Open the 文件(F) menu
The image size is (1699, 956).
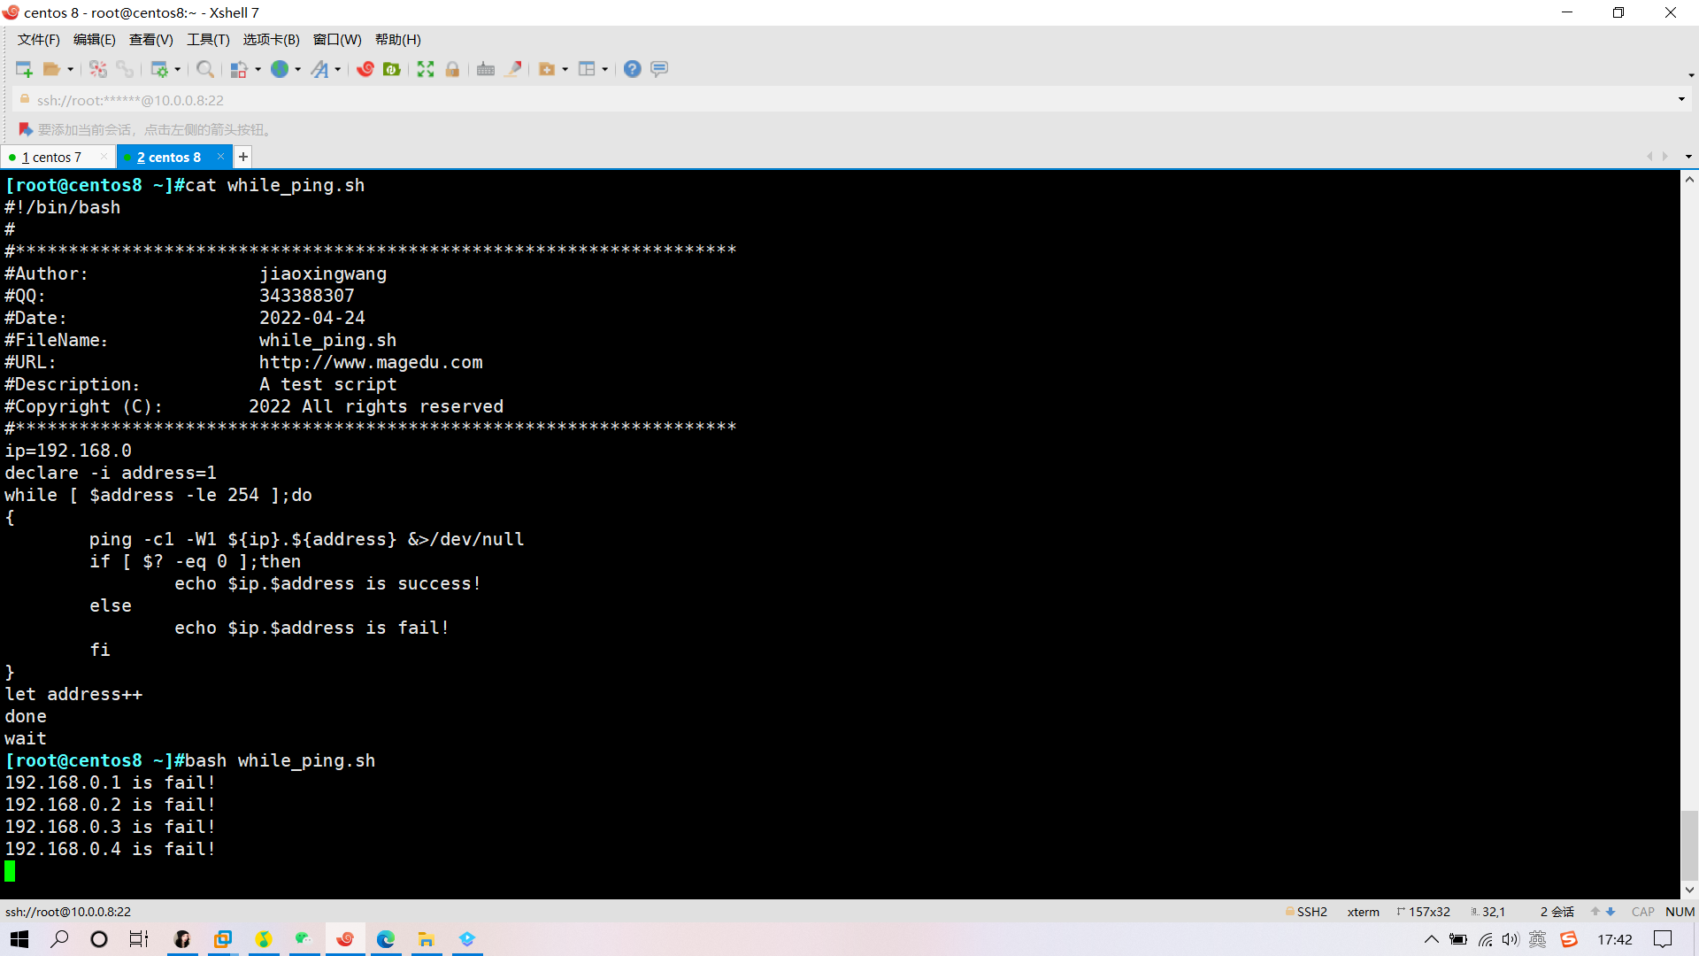(x=38, y=39)
